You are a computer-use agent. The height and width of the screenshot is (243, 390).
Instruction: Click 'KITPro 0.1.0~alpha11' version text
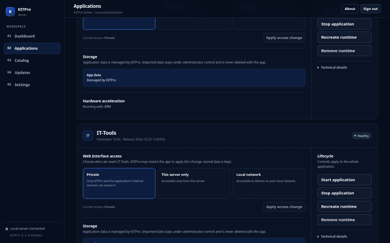[26, 235]
